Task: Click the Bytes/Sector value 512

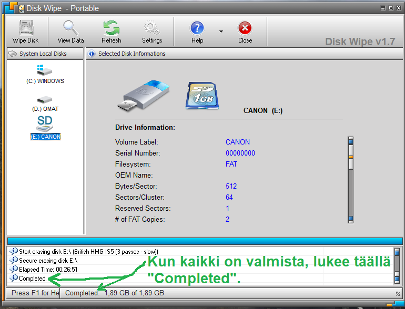Action: pyautogui.click(x=231, y=186)
